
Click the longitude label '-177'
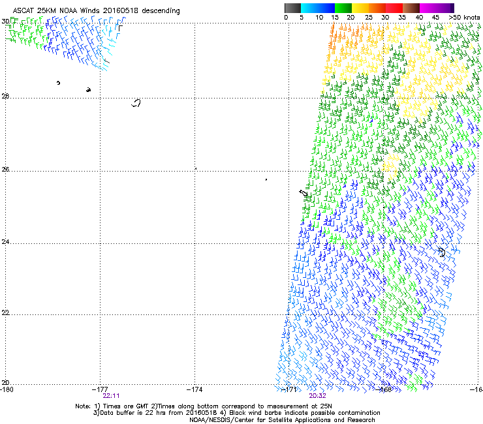coord(100,389)
